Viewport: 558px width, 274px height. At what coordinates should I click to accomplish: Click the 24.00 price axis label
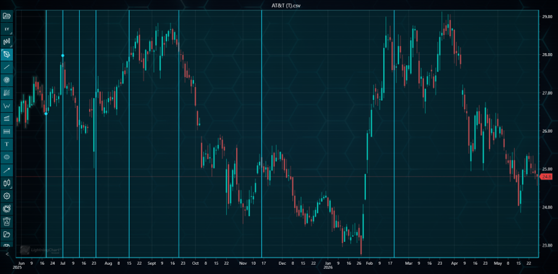pyautogui.click(x=547, y=207)
